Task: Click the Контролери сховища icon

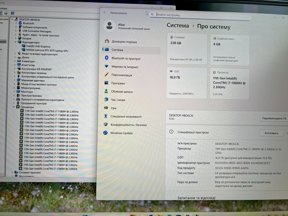Action: click(19, 73)
